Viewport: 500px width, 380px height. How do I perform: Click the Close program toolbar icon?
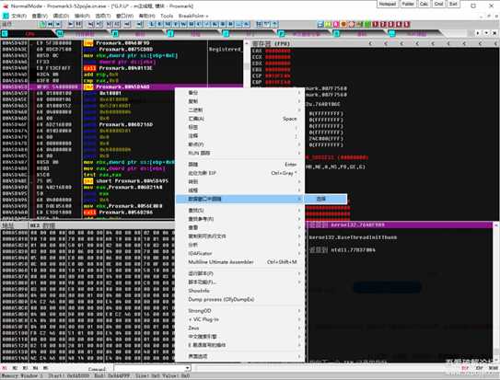coord(58,24)
